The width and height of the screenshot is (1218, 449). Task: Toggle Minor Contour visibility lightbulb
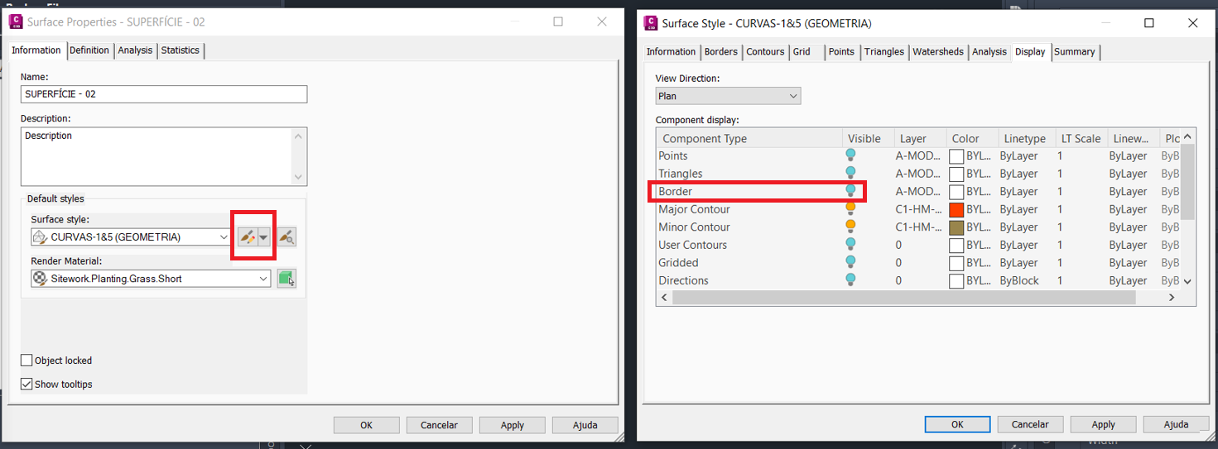[x=850, y=227]
